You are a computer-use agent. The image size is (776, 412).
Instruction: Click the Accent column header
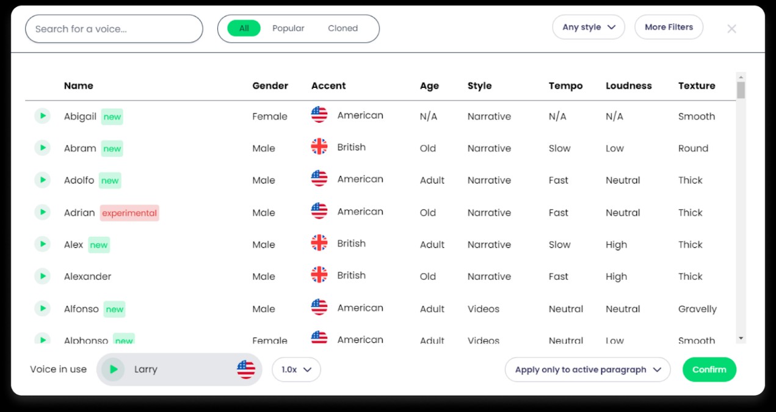coord(328,85)
